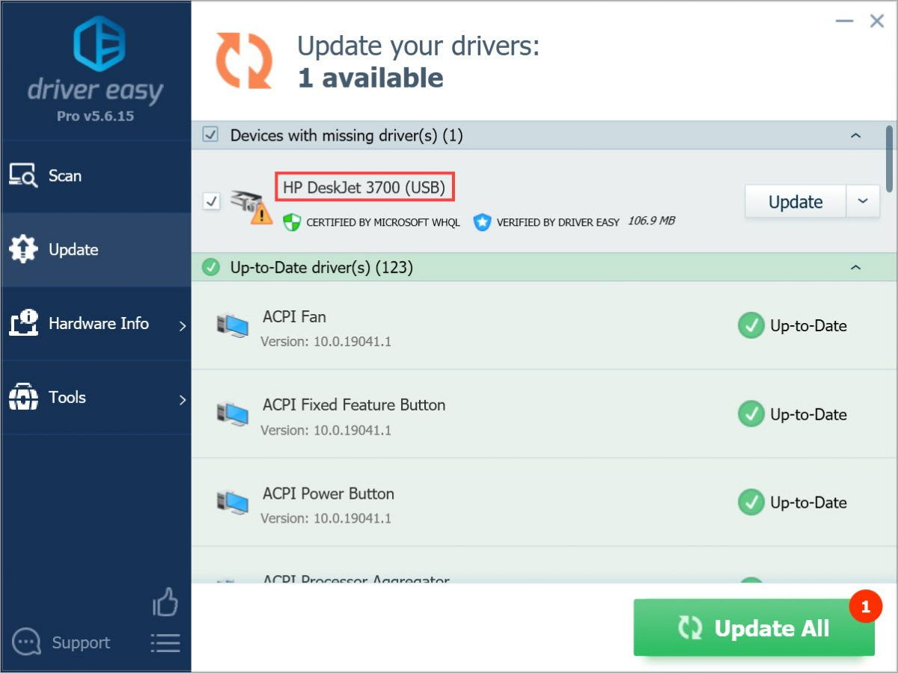
Task: Click the large orange refresh arrows icon
Action: pyautogui.click(x=244, y=61)
